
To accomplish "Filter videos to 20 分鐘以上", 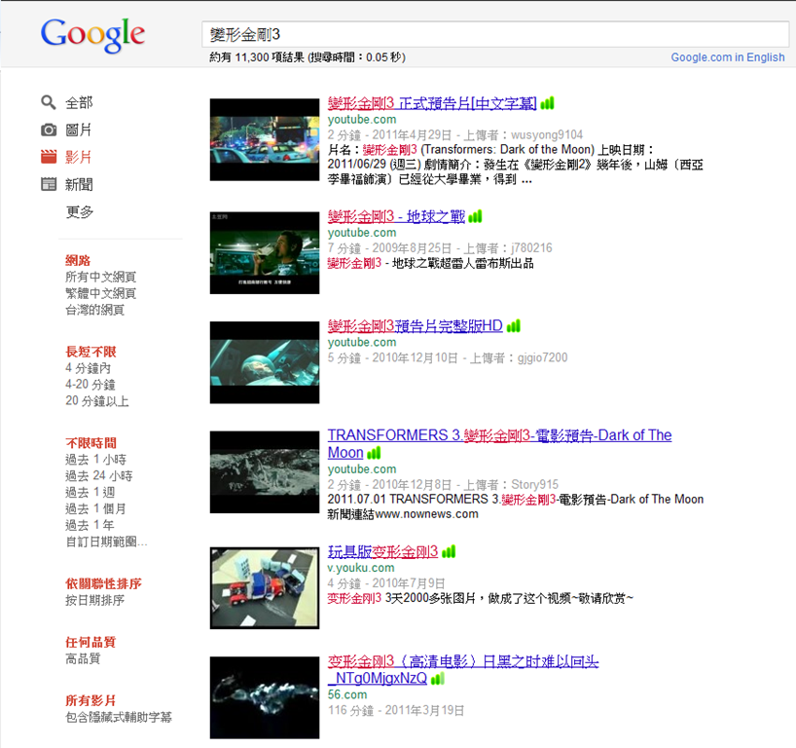I will tap(96, 401).
